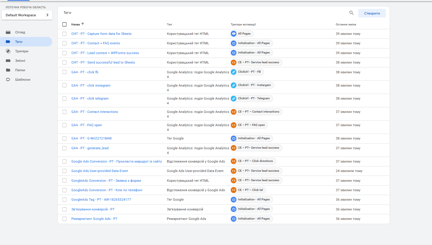The height and width of the screenshot is (245, 432).
Task: Click trigger icon in G-NVZ2721M48 row
Action: [234, 138]
